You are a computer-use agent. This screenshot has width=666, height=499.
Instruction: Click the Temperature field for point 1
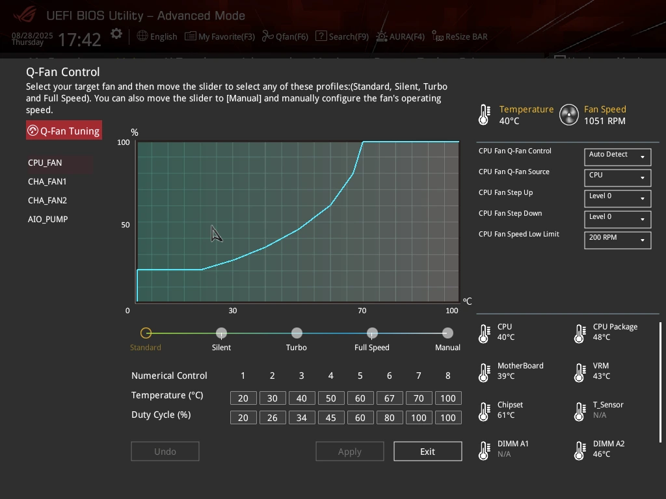click(243, 398)
